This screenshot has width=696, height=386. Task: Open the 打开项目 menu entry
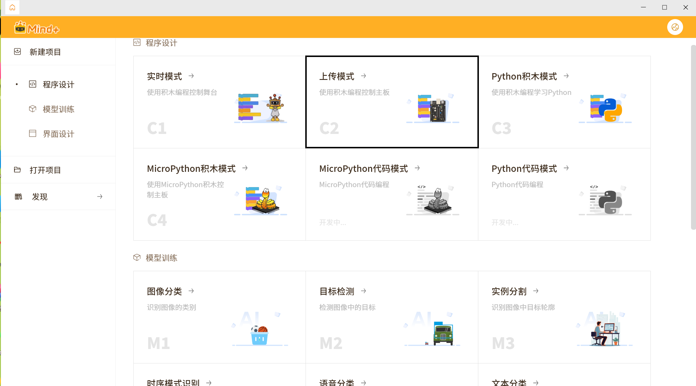click(x=45, y=170)
